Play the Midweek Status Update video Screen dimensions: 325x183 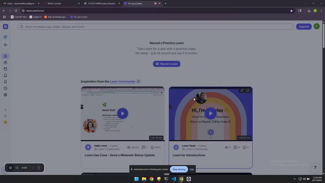pos(123,113)
